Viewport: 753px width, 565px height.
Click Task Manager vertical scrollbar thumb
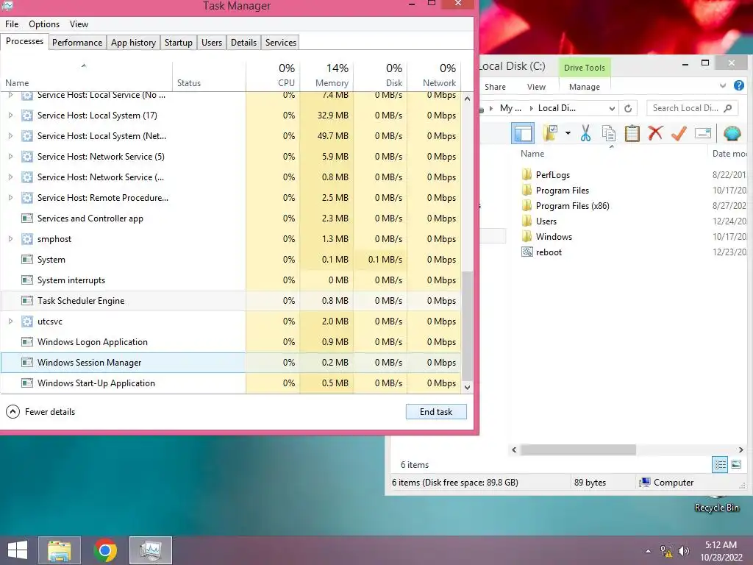(x=467, y=325)
